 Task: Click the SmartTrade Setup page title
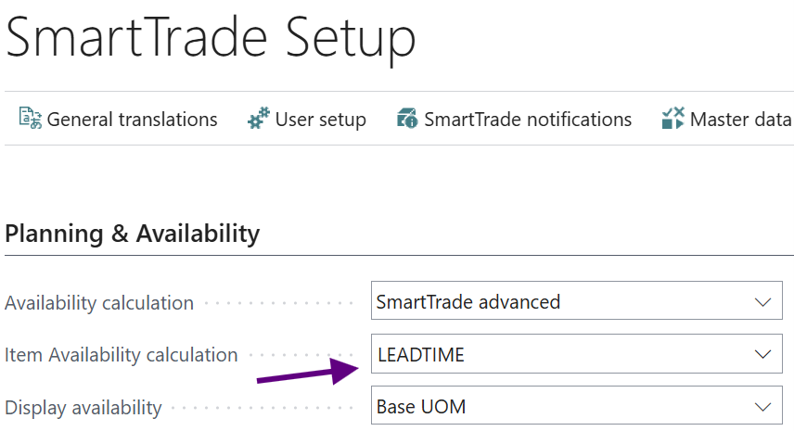click(x=211, y=39)
